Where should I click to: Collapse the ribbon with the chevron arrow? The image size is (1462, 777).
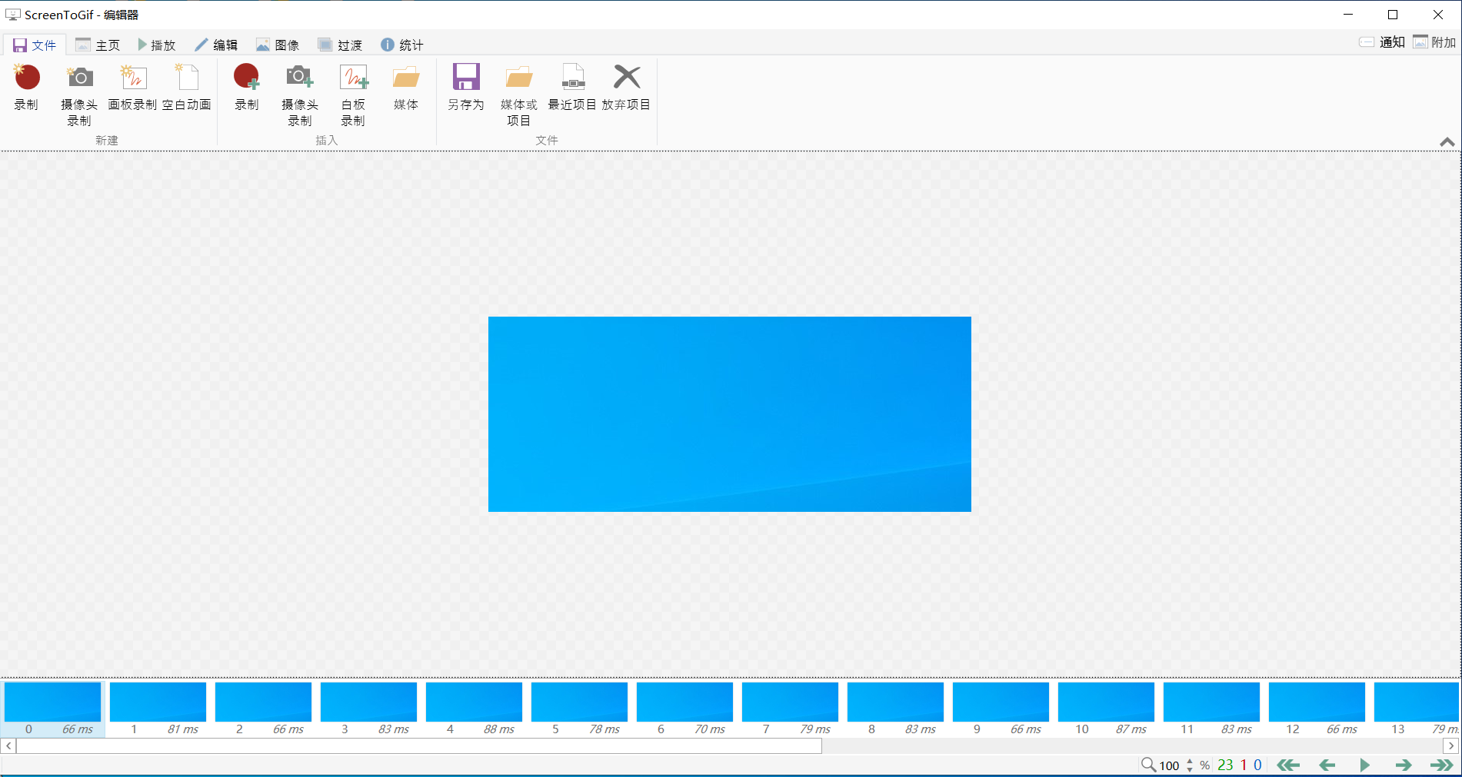tap(1447, 142)
